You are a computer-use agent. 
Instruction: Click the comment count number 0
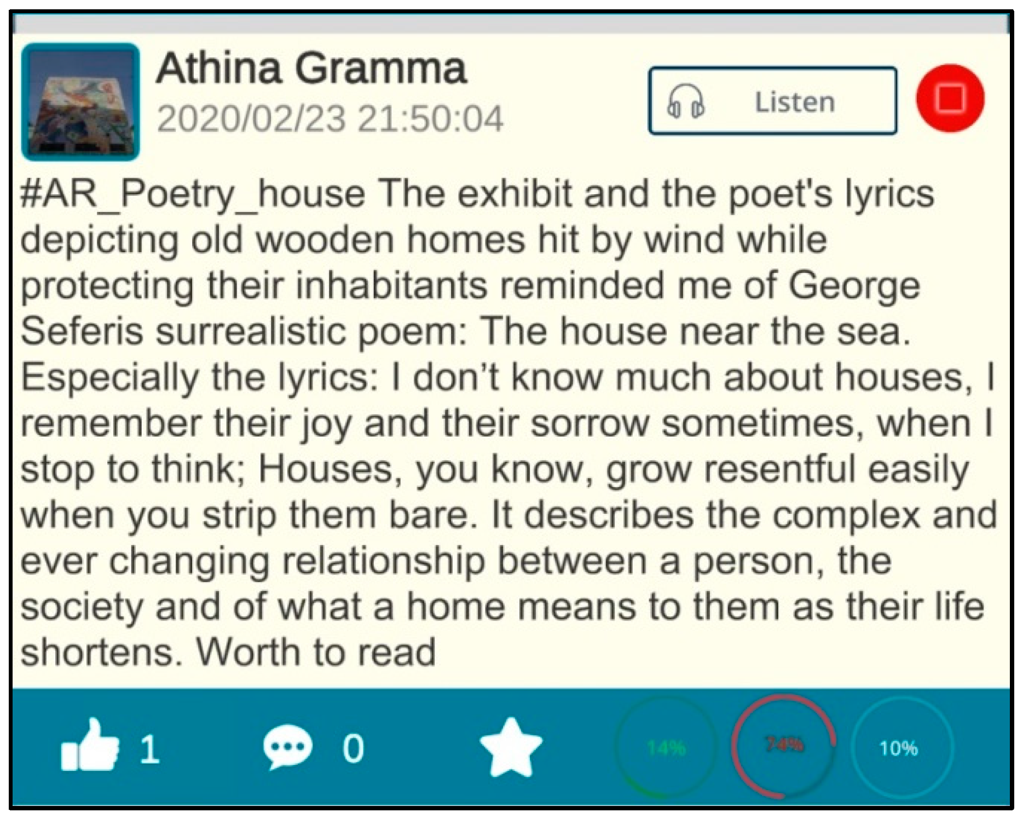tap(353, 749)
